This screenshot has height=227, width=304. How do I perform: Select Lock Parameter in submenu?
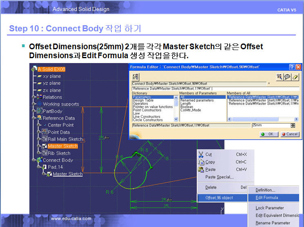[x=269, y=208]
